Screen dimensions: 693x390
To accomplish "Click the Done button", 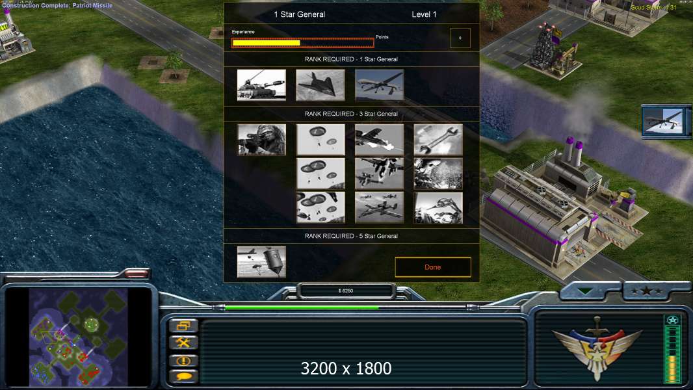I will point(433,267).
